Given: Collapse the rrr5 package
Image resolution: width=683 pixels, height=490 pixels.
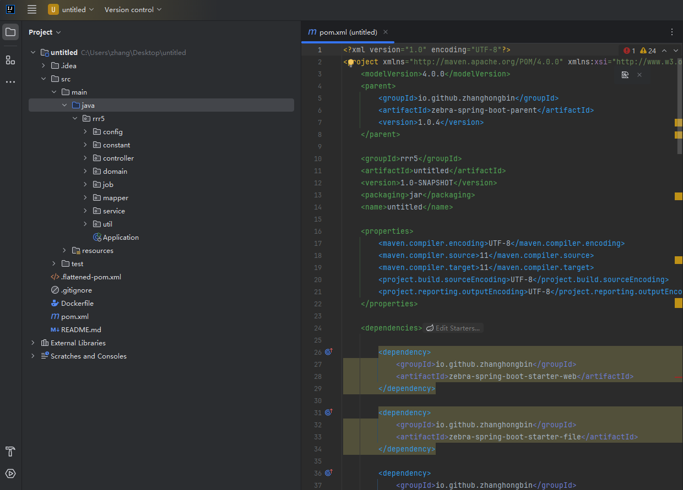Looking at the screenshot, I should click(x=75, y=119).
